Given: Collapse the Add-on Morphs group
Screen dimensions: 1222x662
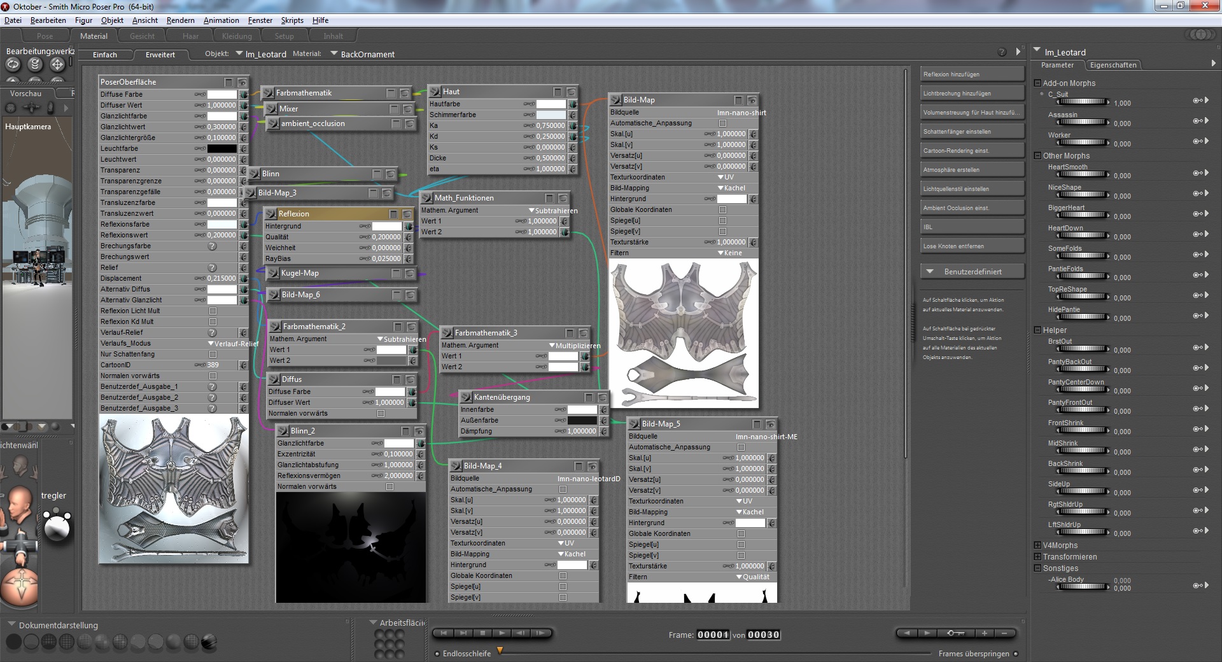Looking at the screenshot, I should tap(1037, 83).
